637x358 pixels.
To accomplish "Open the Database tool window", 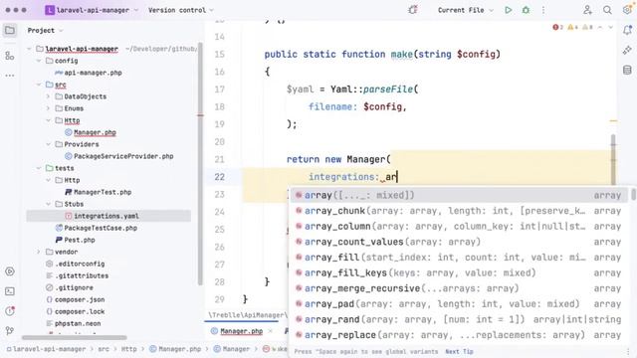I will (x=627, y=70).
